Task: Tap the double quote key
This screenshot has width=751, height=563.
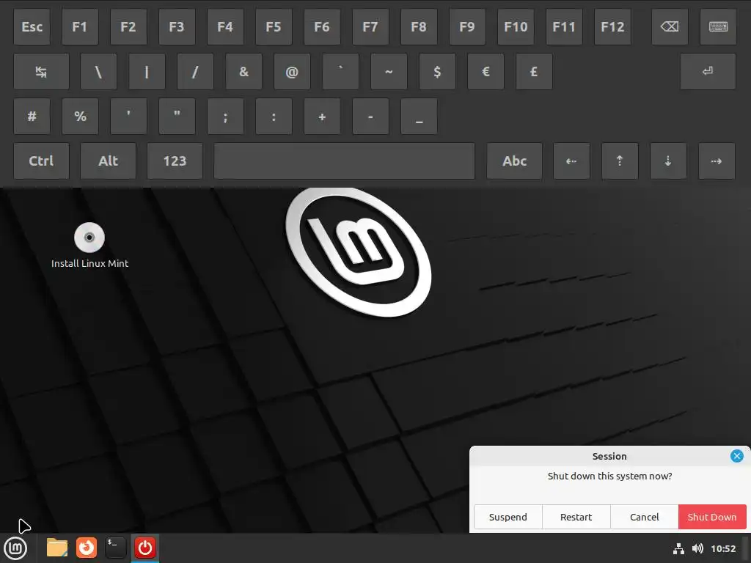Action: 177,117
